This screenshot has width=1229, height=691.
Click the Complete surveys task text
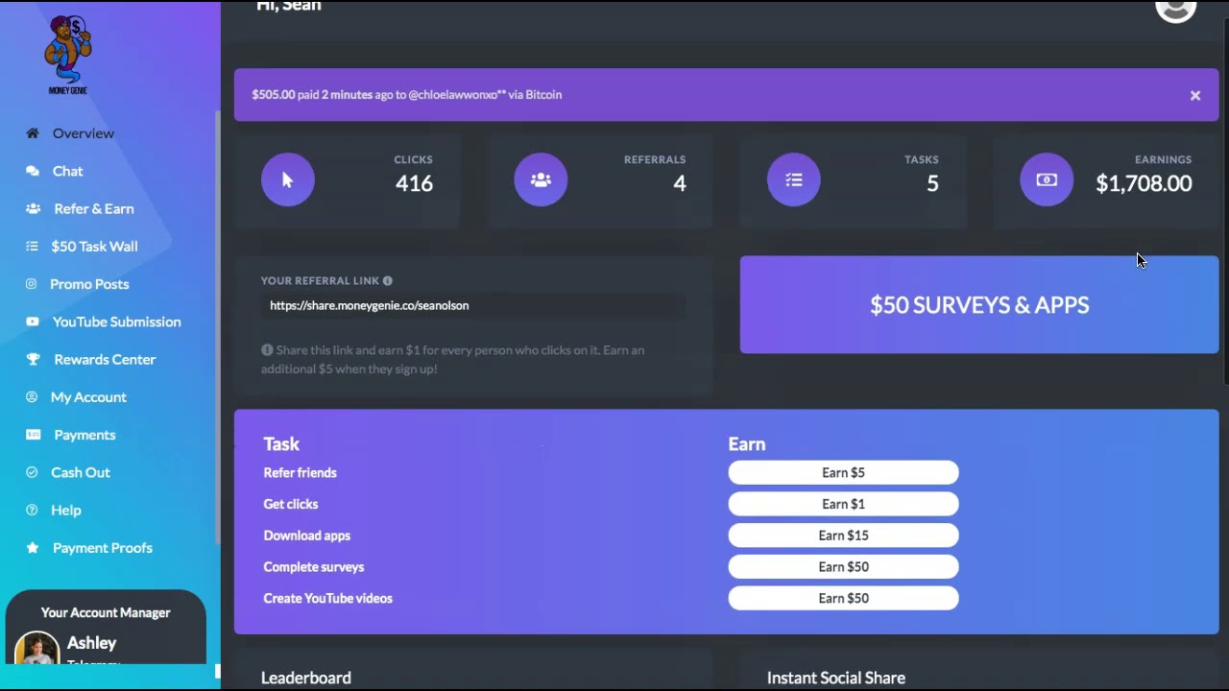pyautogui.click(x=314, y=567)
